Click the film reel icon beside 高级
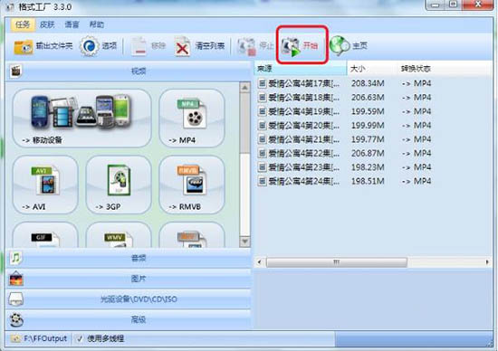 tap(16, 320)
